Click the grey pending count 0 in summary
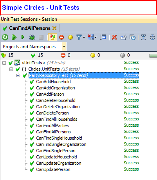This screenshot has height=180, width=157. pyautogui.click(x=125, y=55)
